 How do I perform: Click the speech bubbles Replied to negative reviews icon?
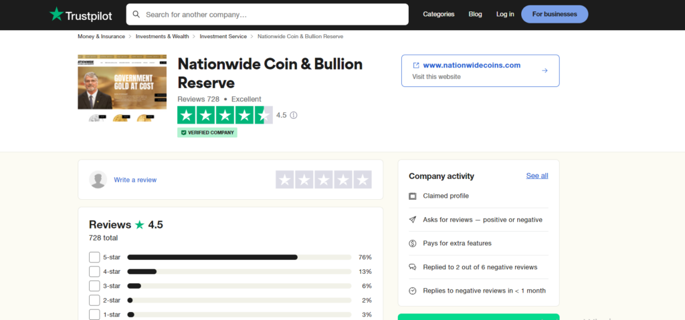(412, 267)
